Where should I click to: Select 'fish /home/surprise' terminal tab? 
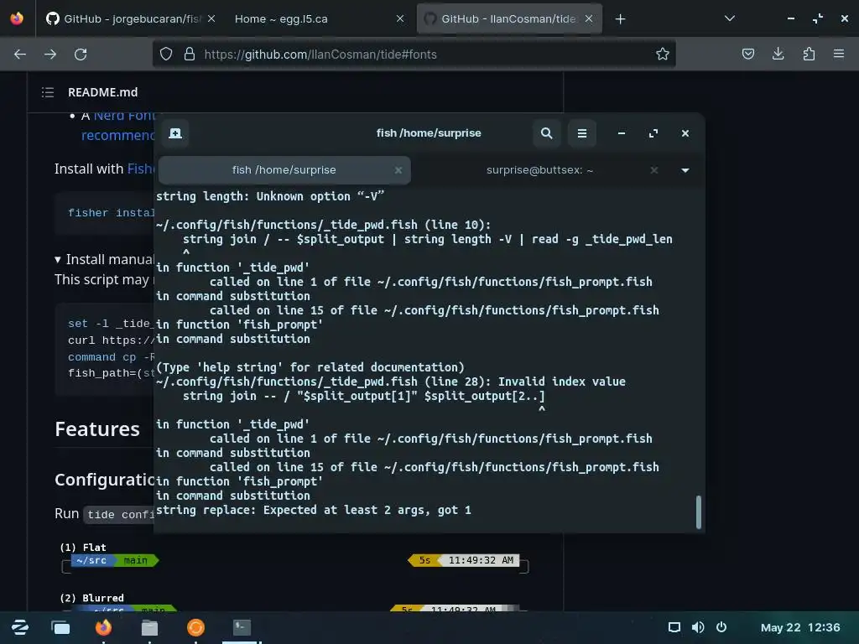284,170
